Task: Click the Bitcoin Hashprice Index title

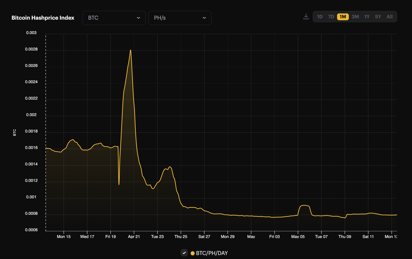Action: 43,18
